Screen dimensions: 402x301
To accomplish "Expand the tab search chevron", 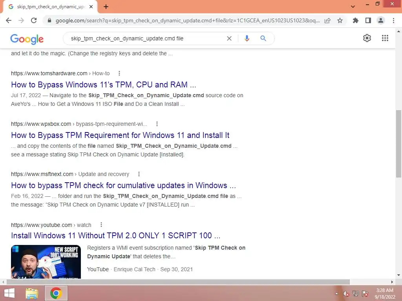I will click(353, 7).
